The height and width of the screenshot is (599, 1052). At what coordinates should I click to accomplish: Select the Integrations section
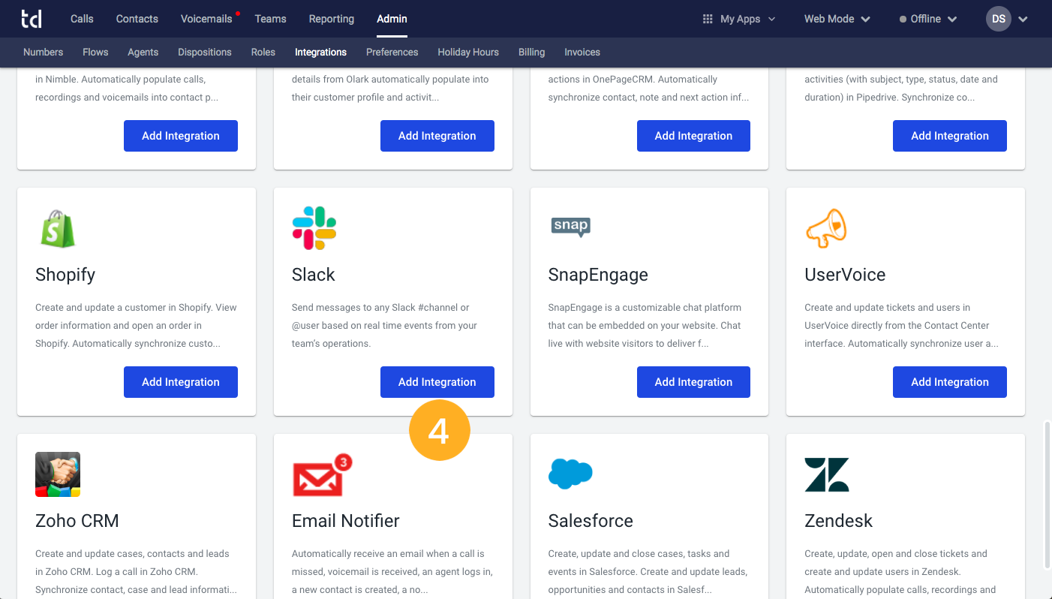click(x=320, y=53)
